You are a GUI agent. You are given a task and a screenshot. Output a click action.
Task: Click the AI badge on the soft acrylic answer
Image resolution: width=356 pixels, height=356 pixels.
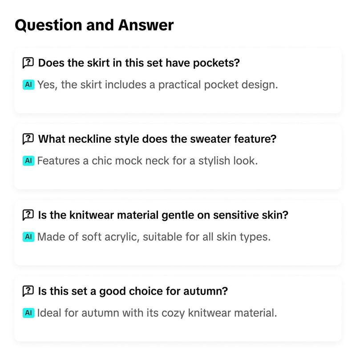(28, 237)
